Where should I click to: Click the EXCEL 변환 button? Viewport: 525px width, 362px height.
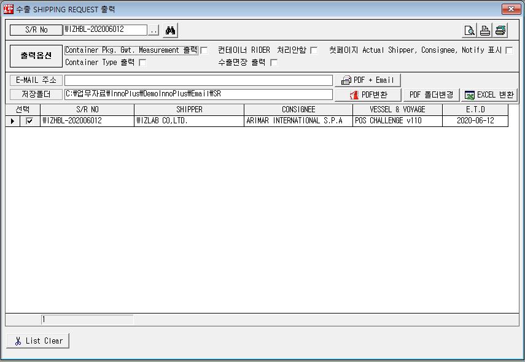pyautogui.click(x=489, y=95)
